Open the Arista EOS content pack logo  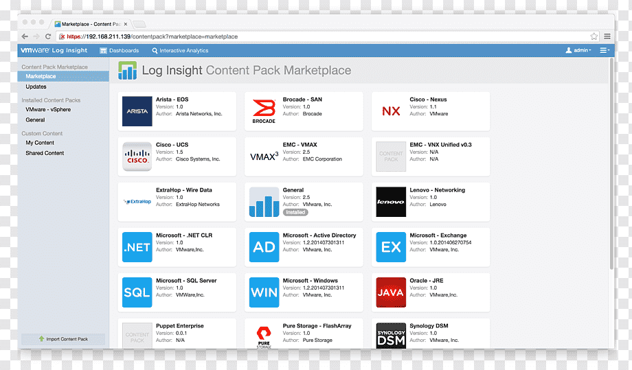137,111
